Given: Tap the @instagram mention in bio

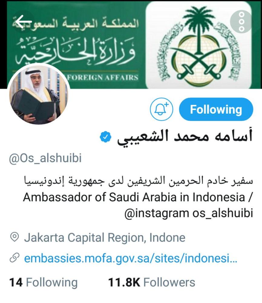Looking at the screenshot, I should 157,213.
